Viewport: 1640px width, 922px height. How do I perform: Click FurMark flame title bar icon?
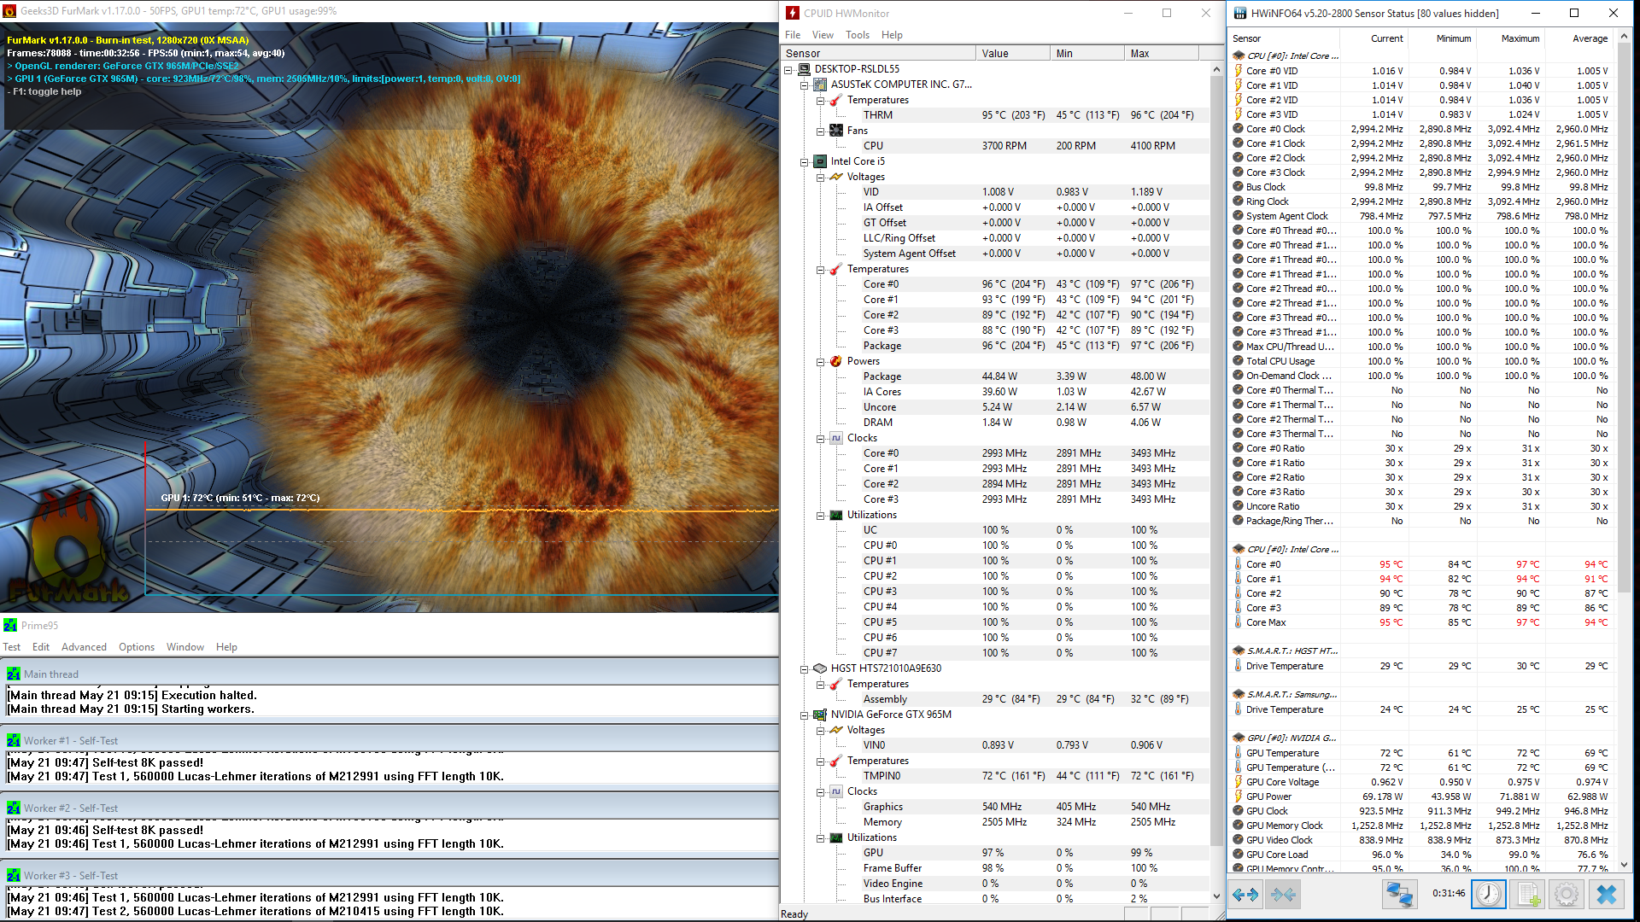(x=10, y=11)
